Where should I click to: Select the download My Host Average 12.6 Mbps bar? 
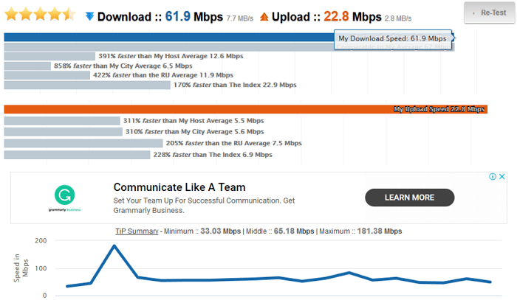(x=49, y=56)
